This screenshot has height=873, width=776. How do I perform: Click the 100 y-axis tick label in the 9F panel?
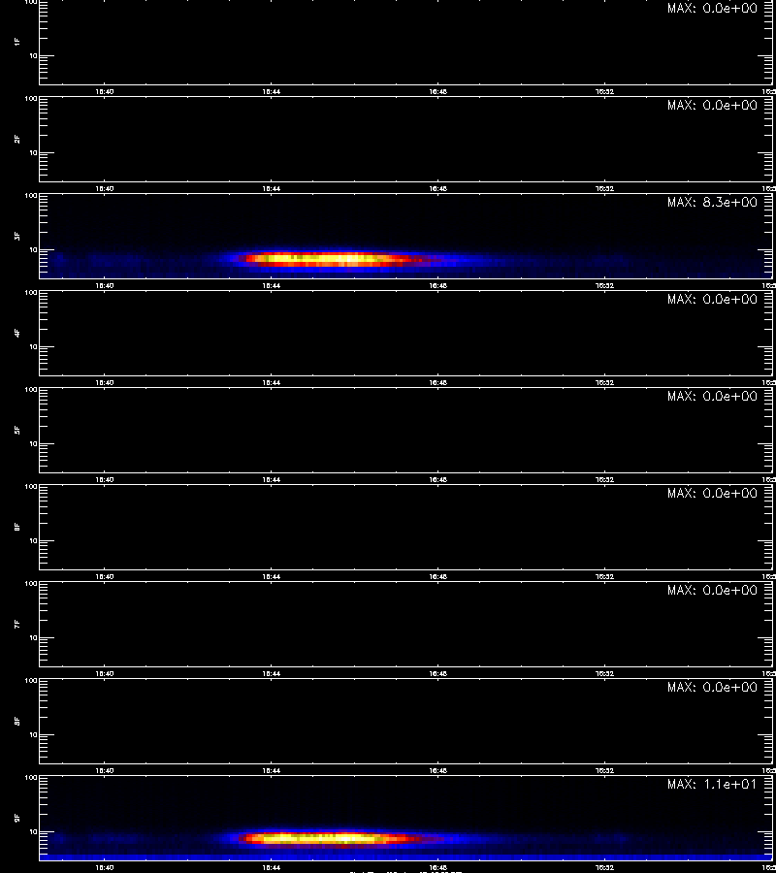(x=32, y=778)
